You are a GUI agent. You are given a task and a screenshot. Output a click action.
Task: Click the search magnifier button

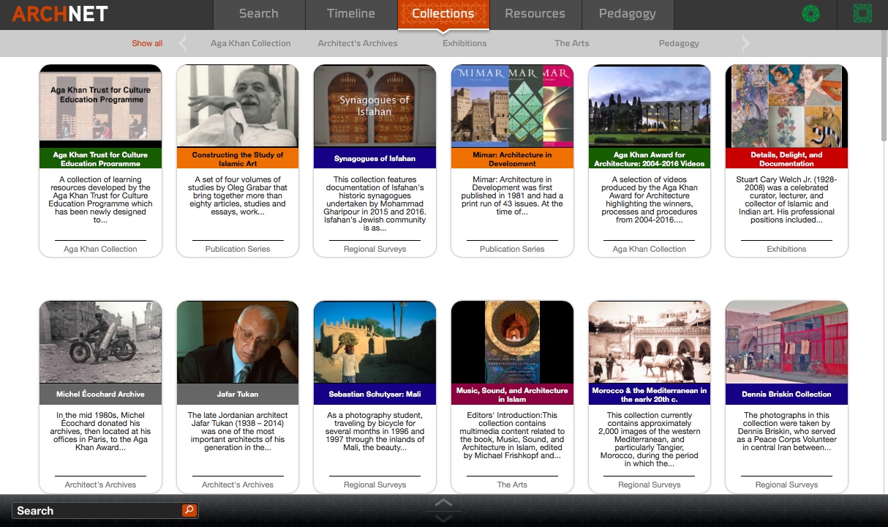(189, 510)
